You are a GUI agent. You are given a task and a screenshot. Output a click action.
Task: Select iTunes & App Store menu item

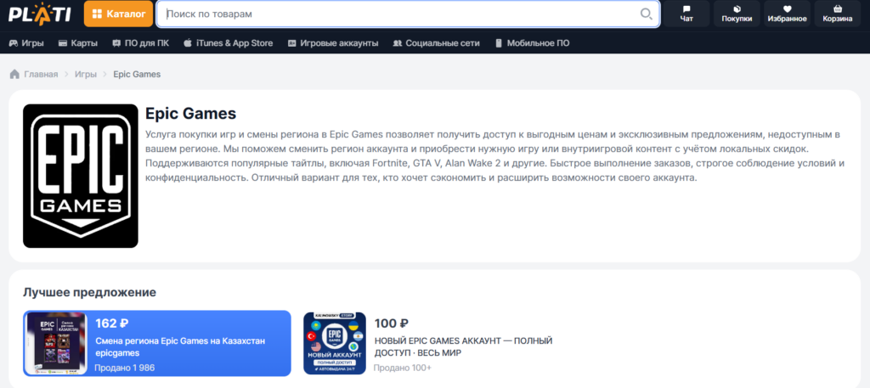click(x=228, y=42)
